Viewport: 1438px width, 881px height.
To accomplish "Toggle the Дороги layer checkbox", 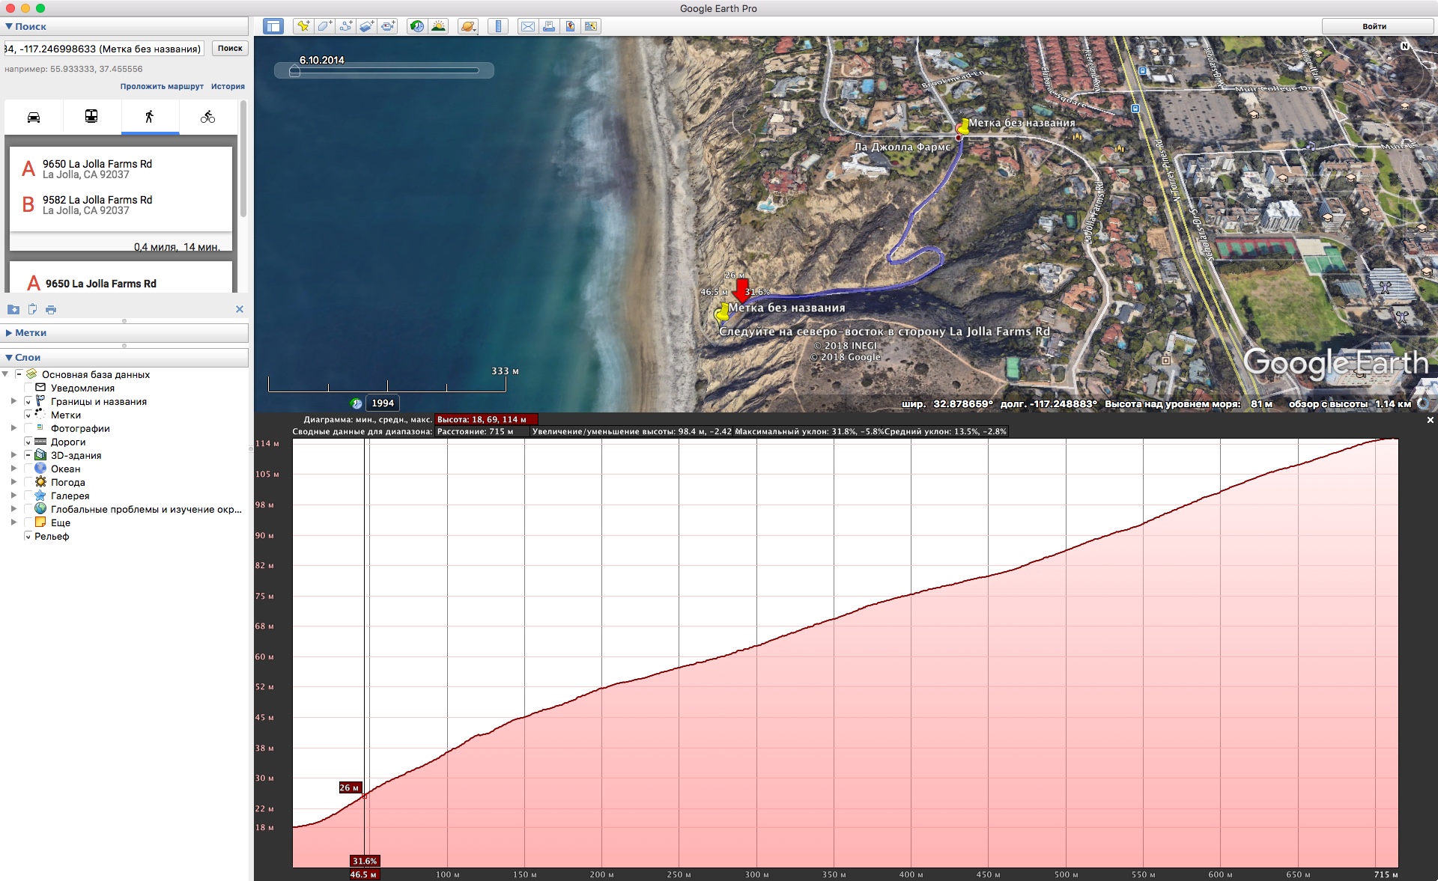I will pos(28,442).
